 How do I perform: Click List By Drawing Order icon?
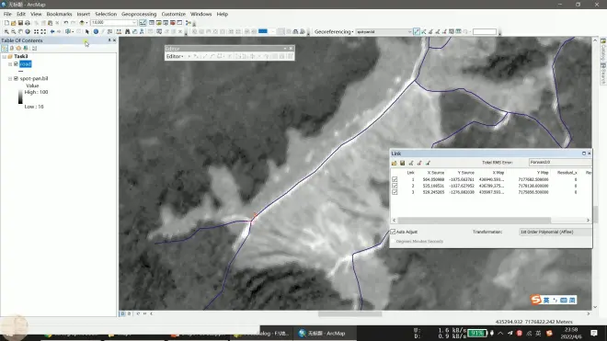click(5, 49)
